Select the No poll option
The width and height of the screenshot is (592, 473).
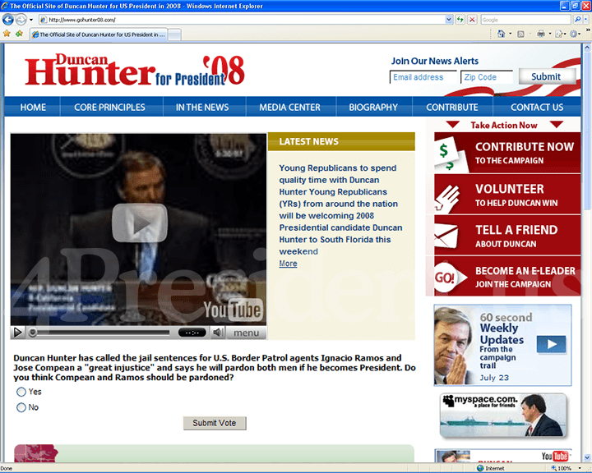(x=21, y=407)
